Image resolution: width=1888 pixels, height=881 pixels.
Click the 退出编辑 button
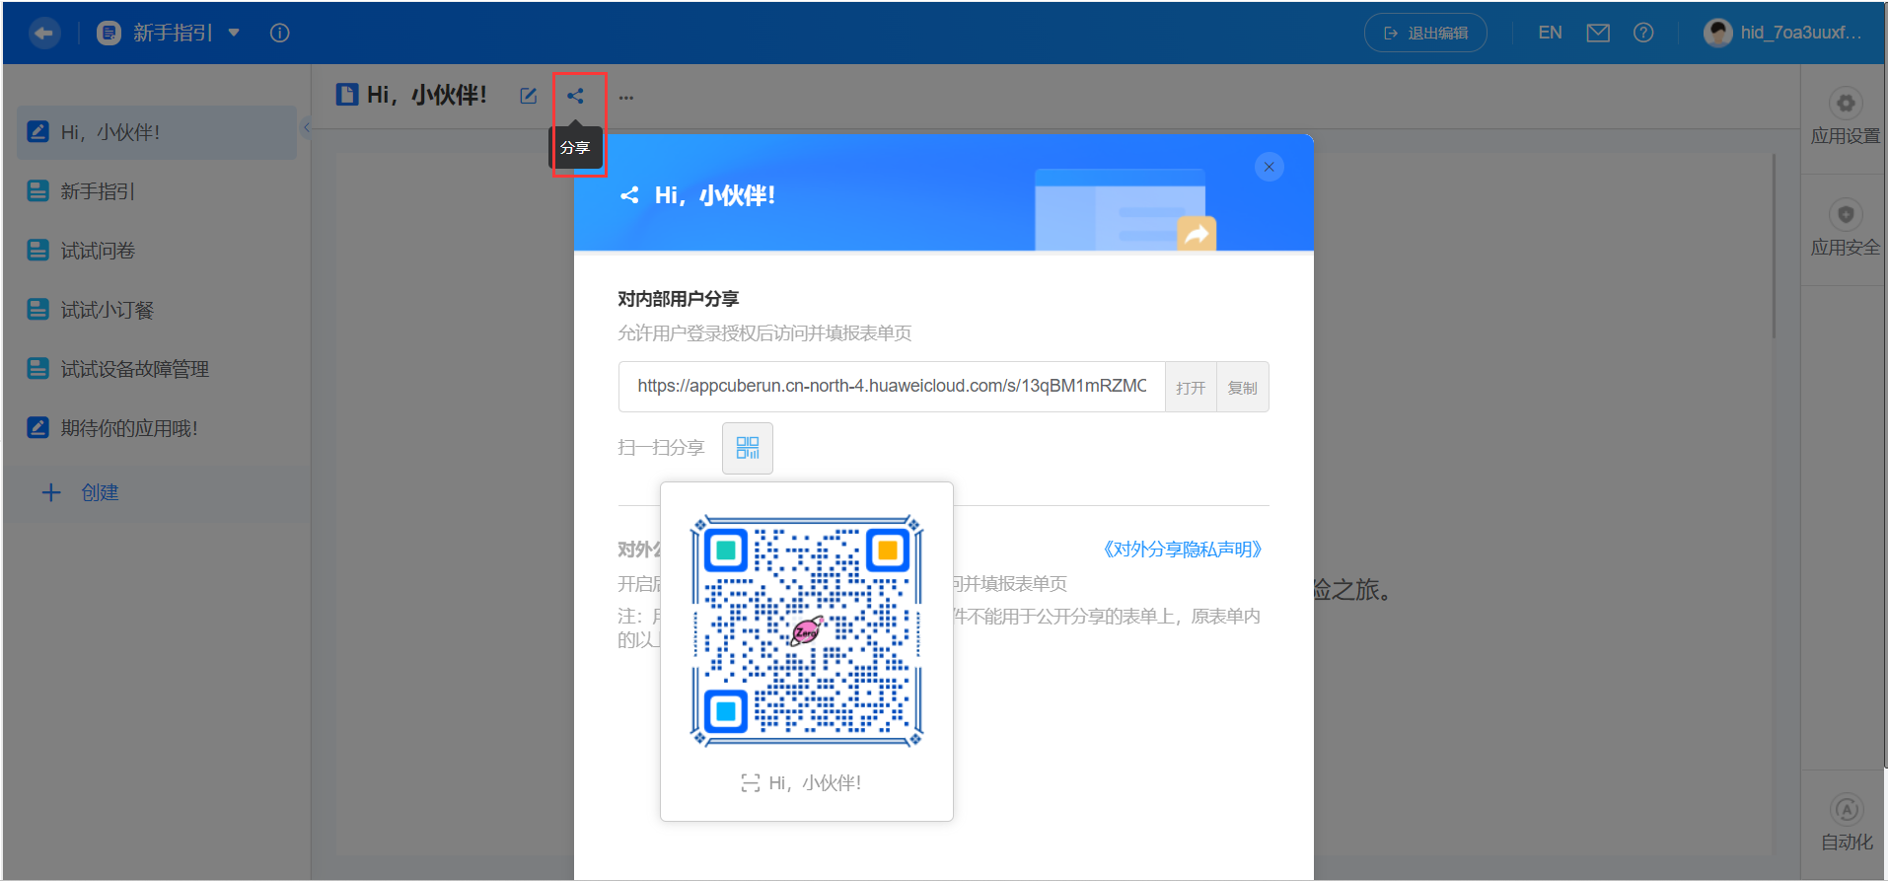tap(1425, 33)
